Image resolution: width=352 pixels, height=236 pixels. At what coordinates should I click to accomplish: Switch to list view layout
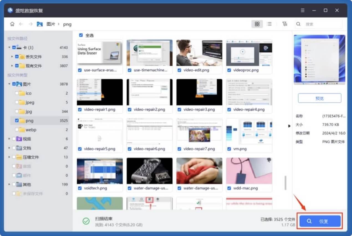coord(269,24)
